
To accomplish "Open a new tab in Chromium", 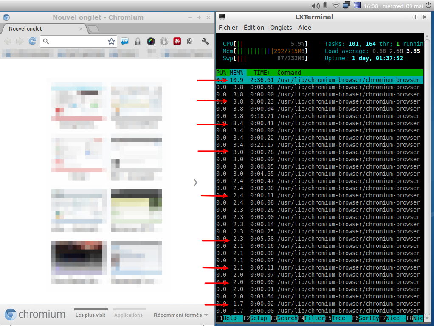I will (93, 29).
